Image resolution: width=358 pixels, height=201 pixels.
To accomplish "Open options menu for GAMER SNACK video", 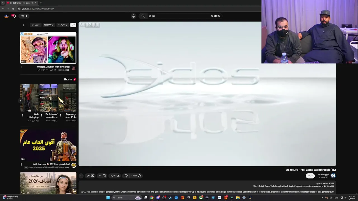I will (21, 164).
